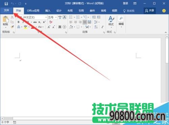Collapse the ribbon with the chevron

click(x=166, y=32)
